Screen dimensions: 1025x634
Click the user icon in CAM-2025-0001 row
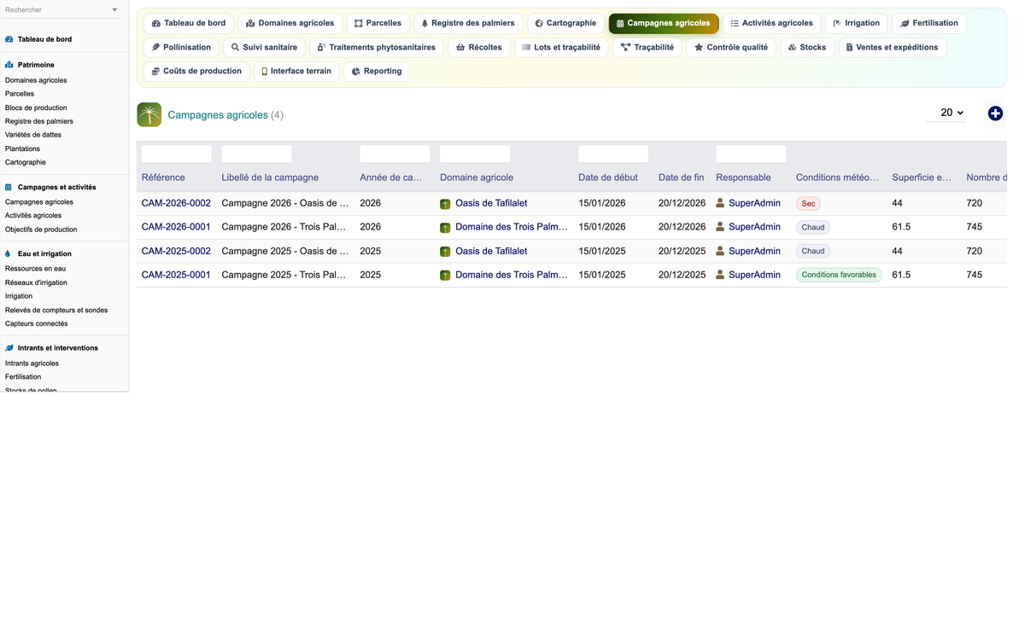720,275
